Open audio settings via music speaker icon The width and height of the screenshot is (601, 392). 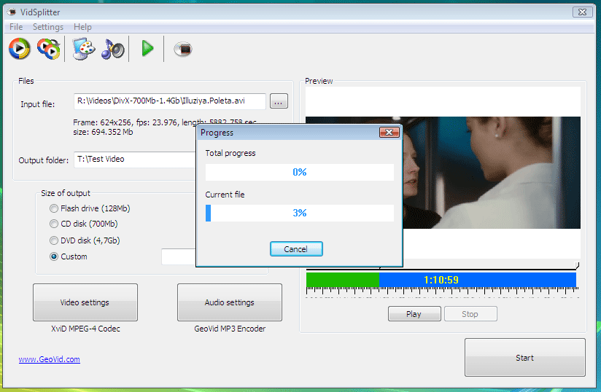point(113,49)
